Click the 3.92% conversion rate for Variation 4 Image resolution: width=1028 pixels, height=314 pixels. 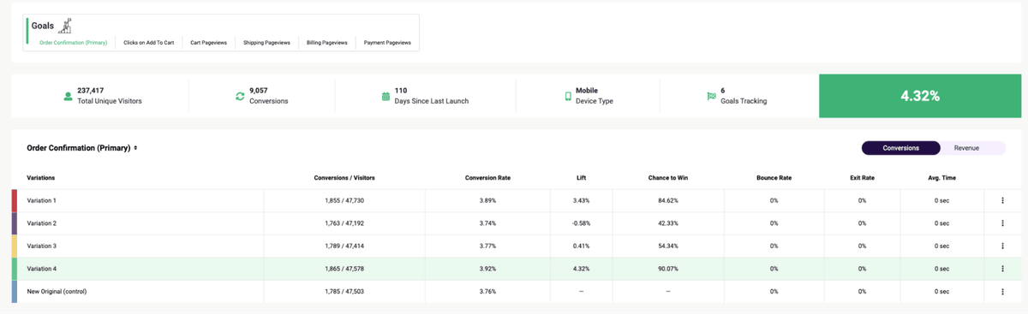tap(487, 269)
